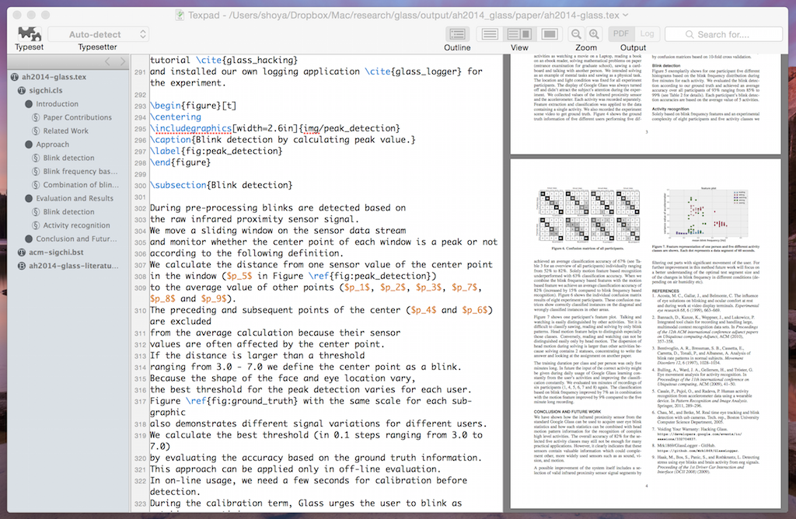This screenshot has width=796, height=519.
Task: Open the Auto-detect typesetter dropdown
Action: click(98, 34)
